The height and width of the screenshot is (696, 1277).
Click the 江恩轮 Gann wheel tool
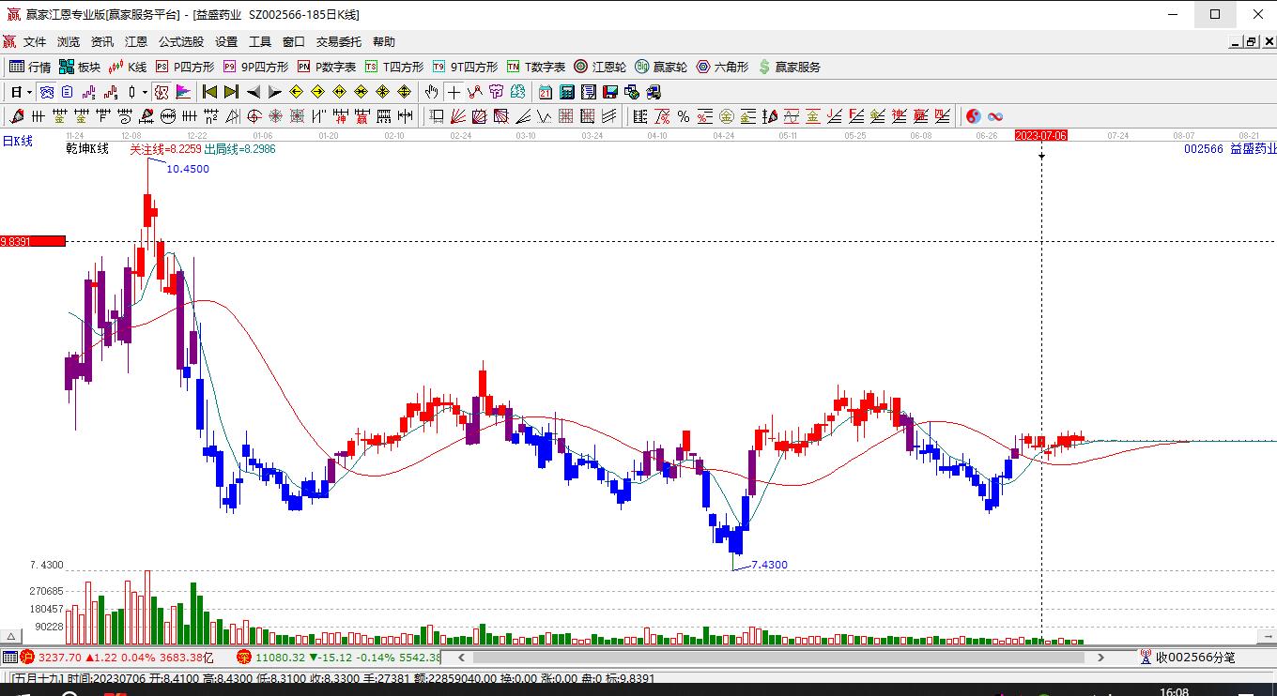tap(600, 67)
